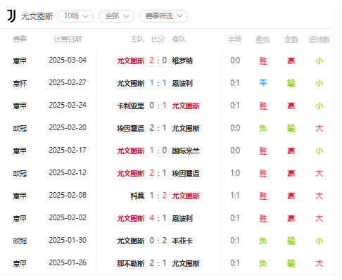The height and width of the screenshot is (280, 342).
Task: Open 卡利亚里 team link
Action: pyautogui.click(x=131, y=106)
